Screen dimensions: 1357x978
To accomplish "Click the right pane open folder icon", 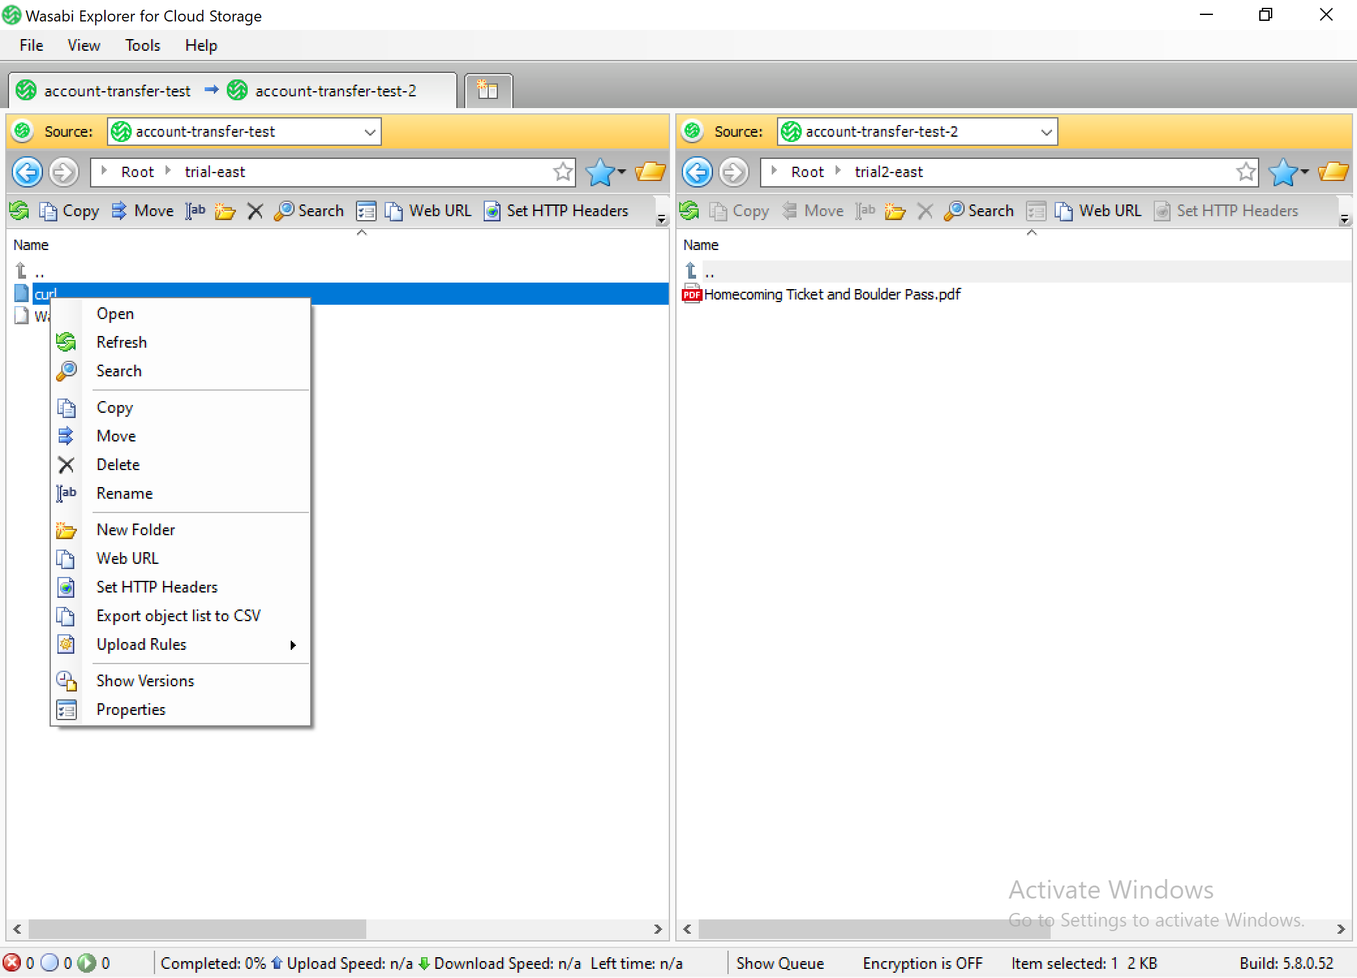I will click(1333, 172).
